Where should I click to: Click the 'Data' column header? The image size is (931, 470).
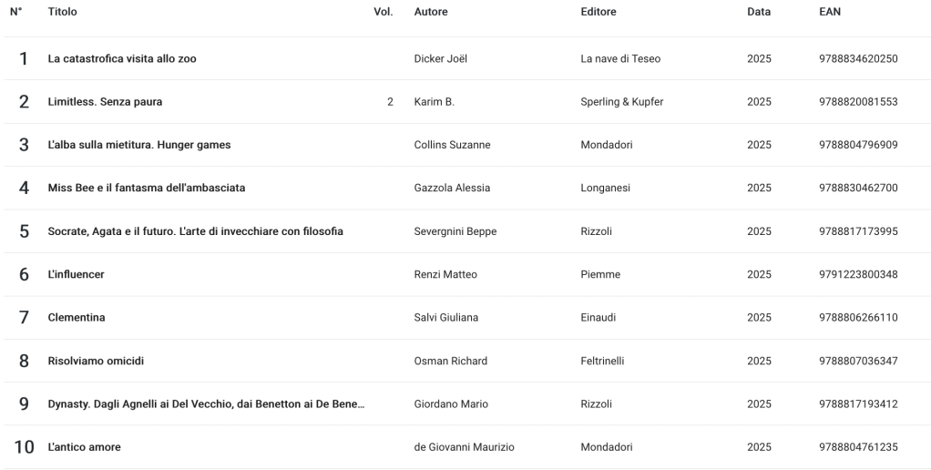click(x=759, y=12)
